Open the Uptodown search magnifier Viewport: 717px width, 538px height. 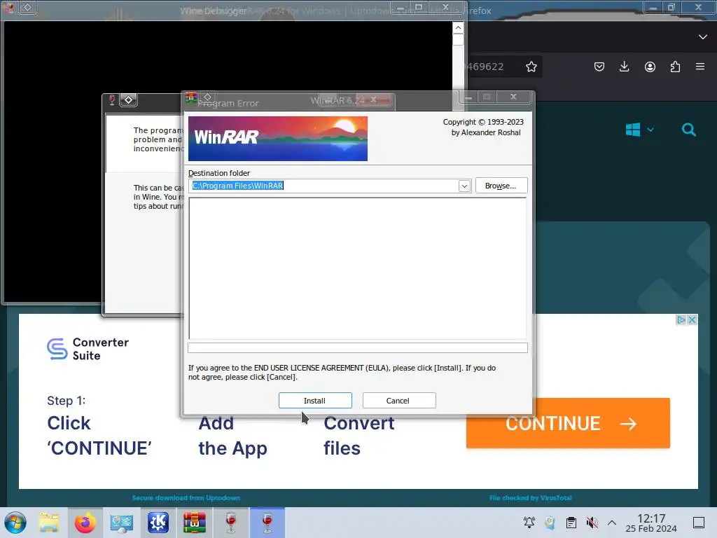pyautogui.click(x=689, y=130)
